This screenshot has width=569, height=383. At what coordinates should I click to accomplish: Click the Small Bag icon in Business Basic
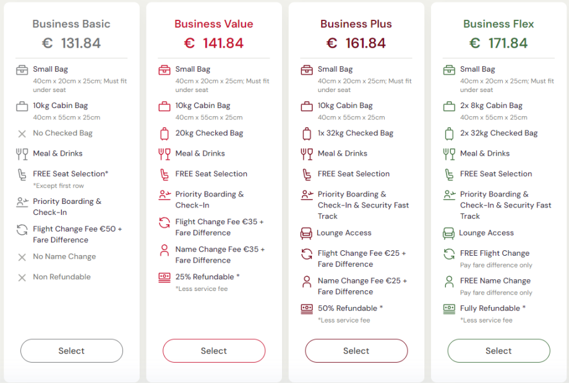(24, 70)
